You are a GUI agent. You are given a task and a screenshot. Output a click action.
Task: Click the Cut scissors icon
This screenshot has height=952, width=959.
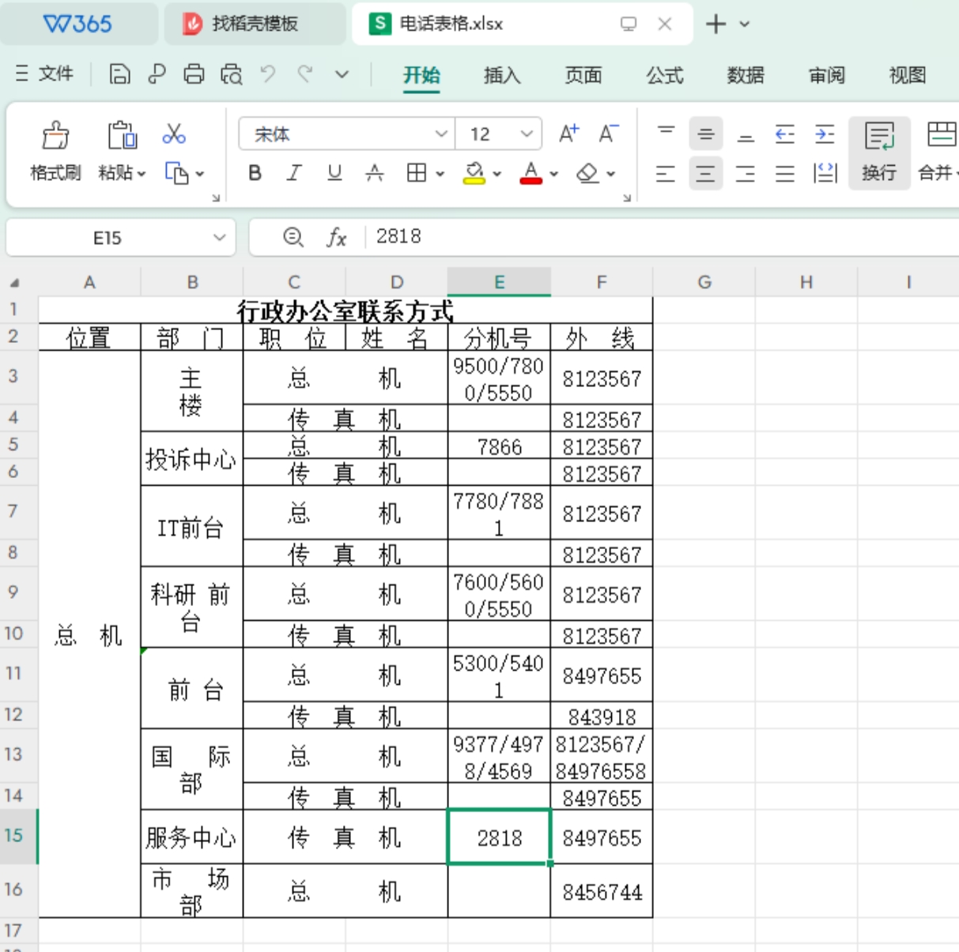pyautogui.click(x=174, y=134)
